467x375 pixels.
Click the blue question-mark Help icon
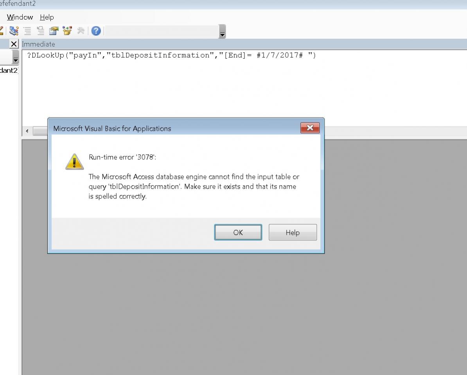(96, 31)
